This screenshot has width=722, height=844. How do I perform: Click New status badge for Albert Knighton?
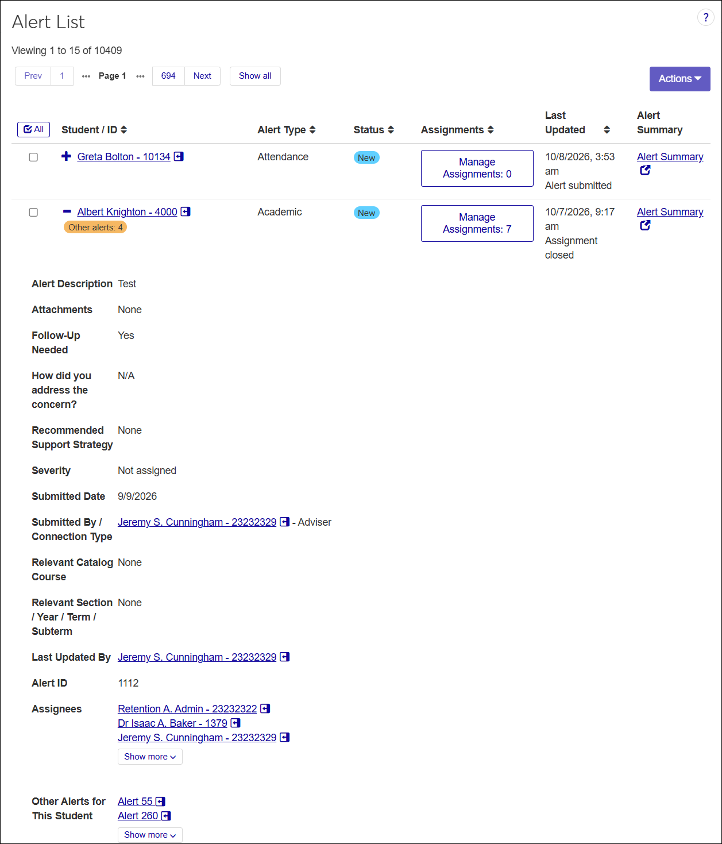(366, 213)
